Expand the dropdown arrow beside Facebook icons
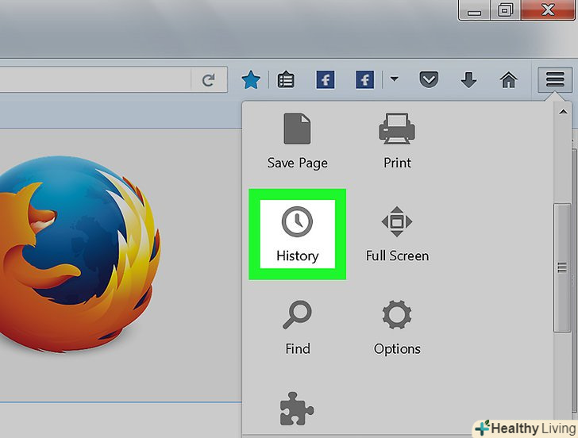 click(394, 79)
